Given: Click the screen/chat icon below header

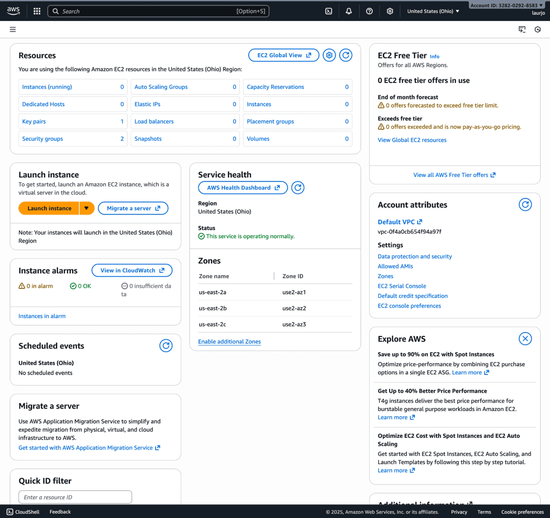Looking at the screenshot, I should pos(522,29).
